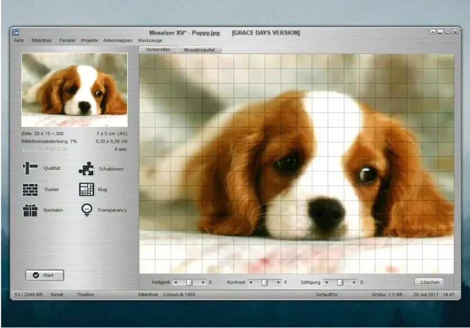This screenshot has height=328, width=470.
Task: Increase Sättigung with right arrow
Action: [x=354, y=283]
